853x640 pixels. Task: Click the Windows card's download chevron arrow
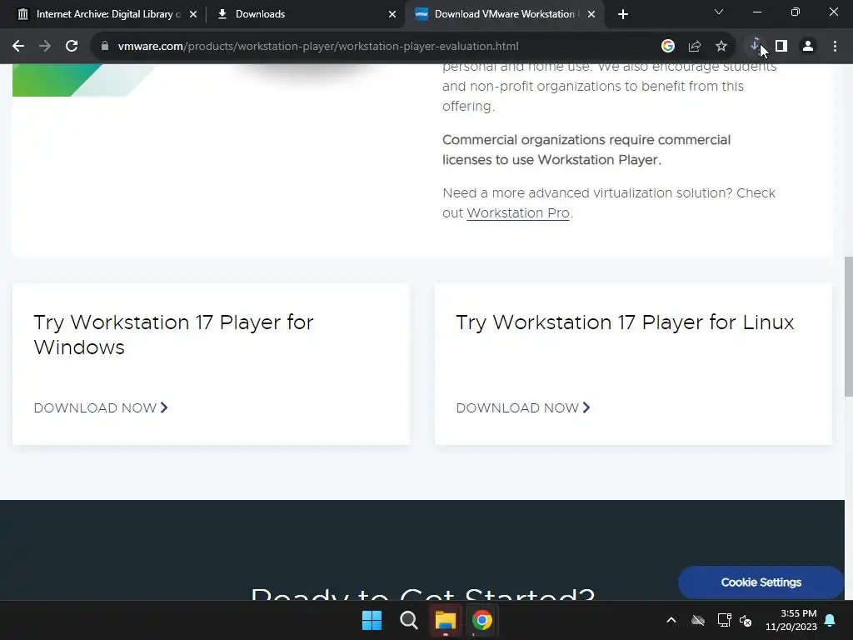click(x=164, y=407)
